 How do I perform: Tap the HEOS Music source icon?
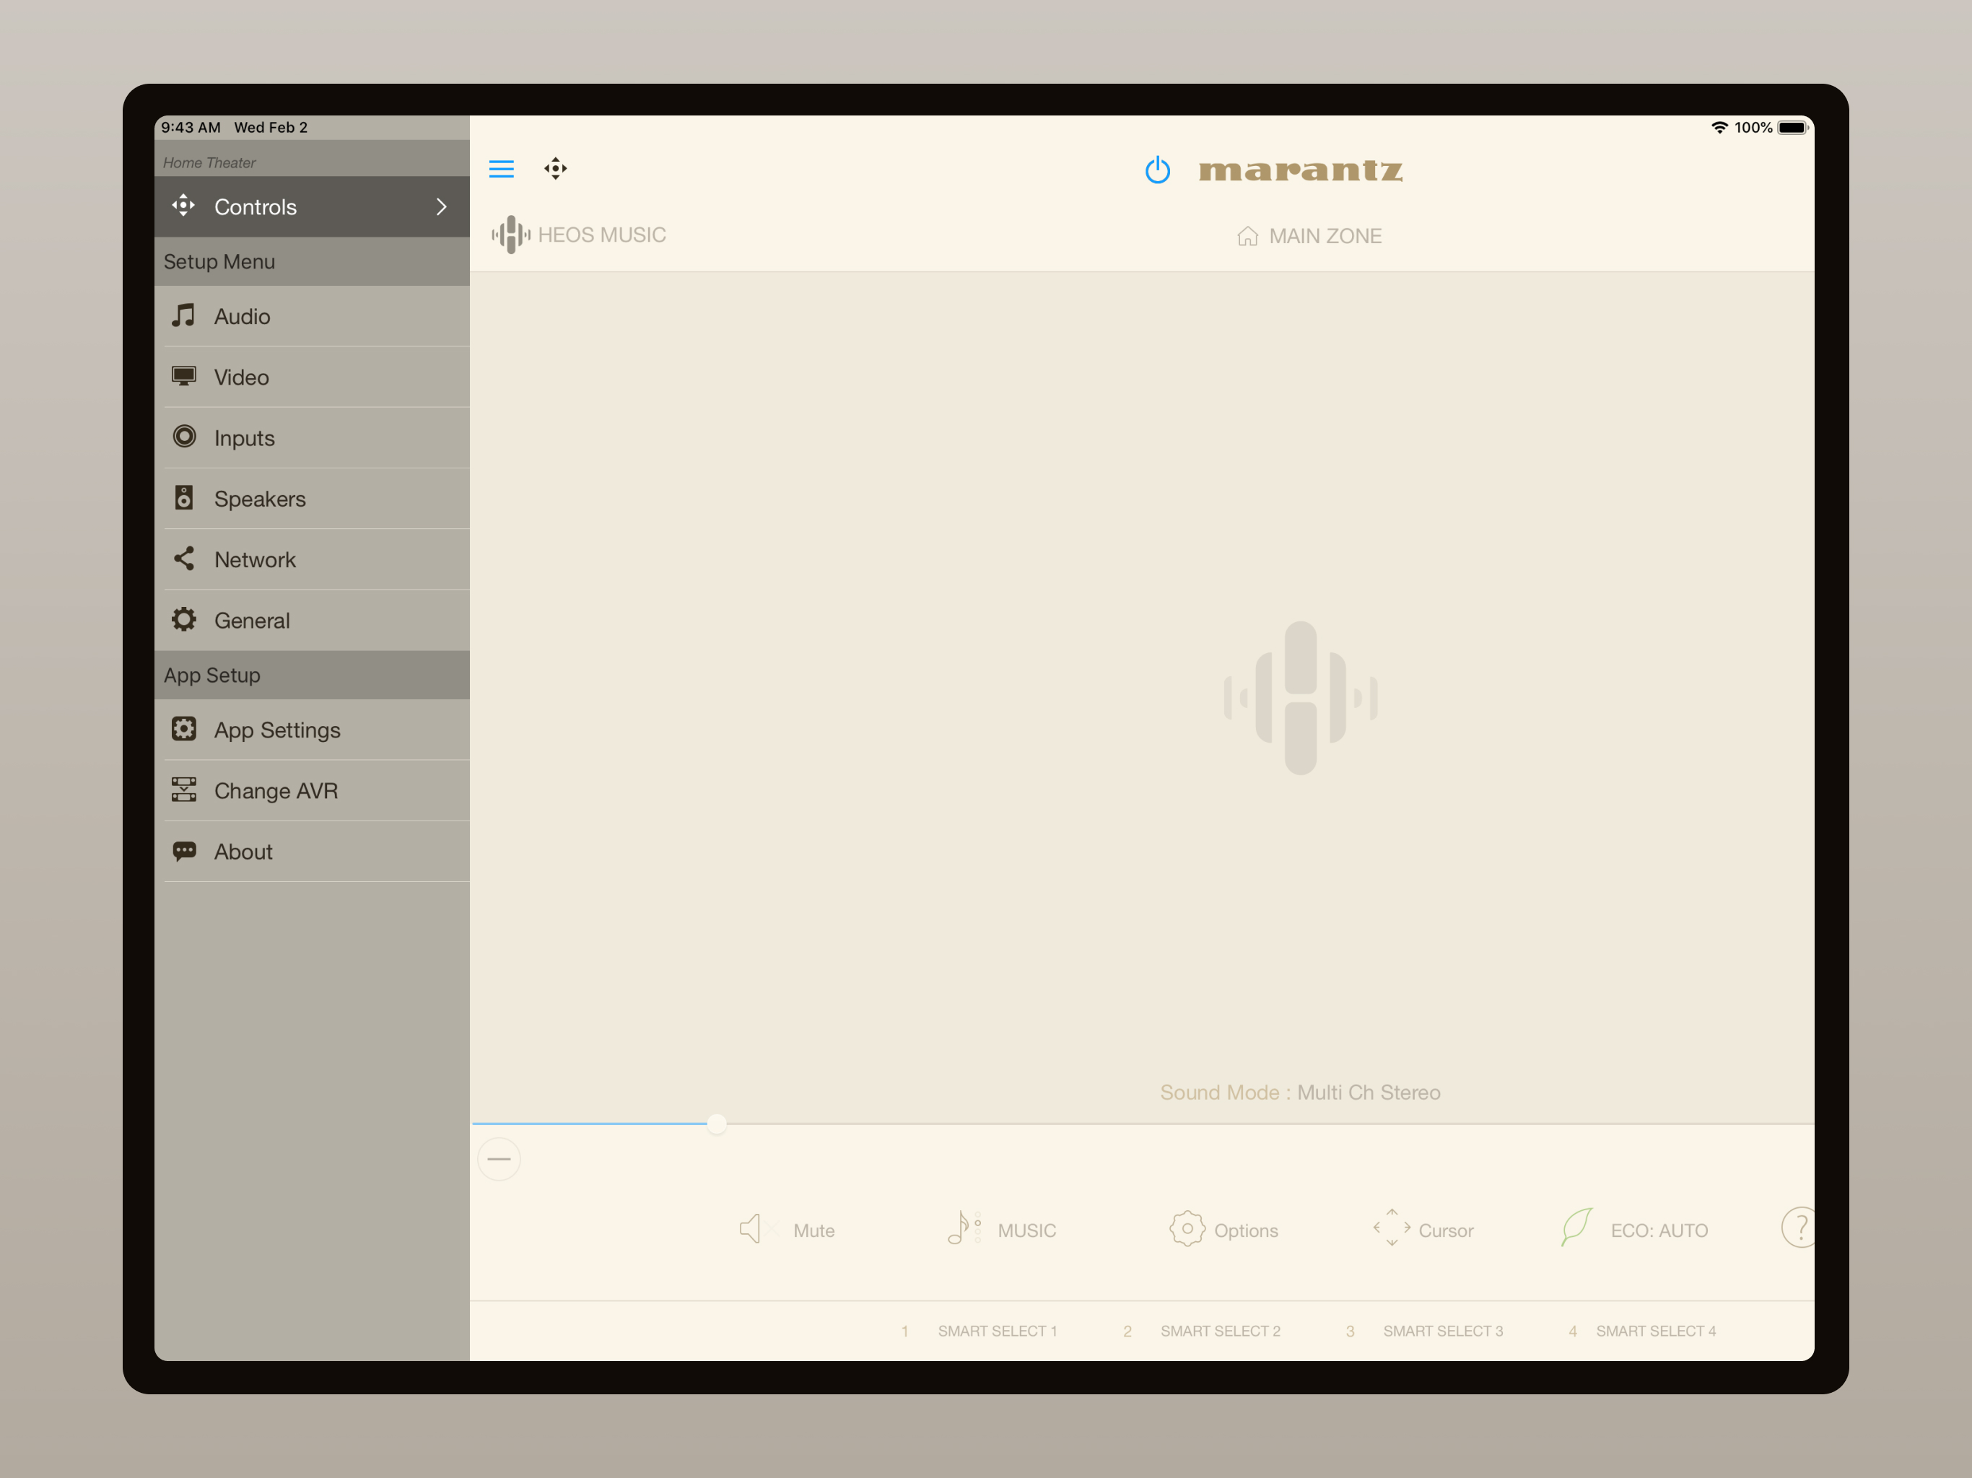point(511,235)
